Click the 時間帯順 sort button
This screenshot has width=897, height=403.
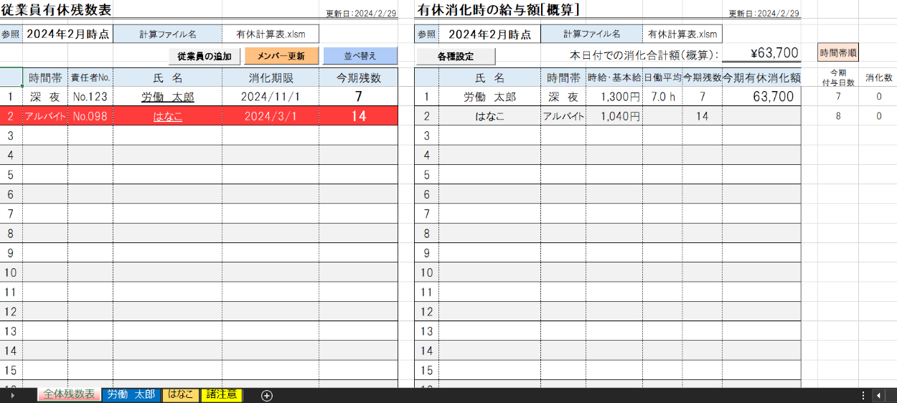pyautogui.click(x=837, y=52)
